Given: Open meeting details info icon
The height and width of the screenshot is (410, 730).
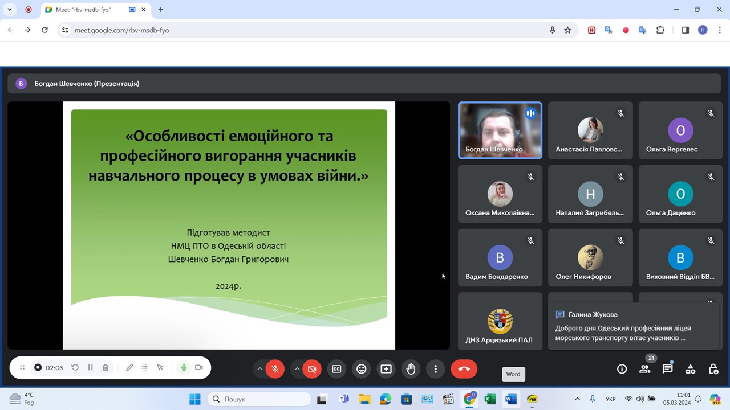Looking at the screenshot, I should click(622, 369).
